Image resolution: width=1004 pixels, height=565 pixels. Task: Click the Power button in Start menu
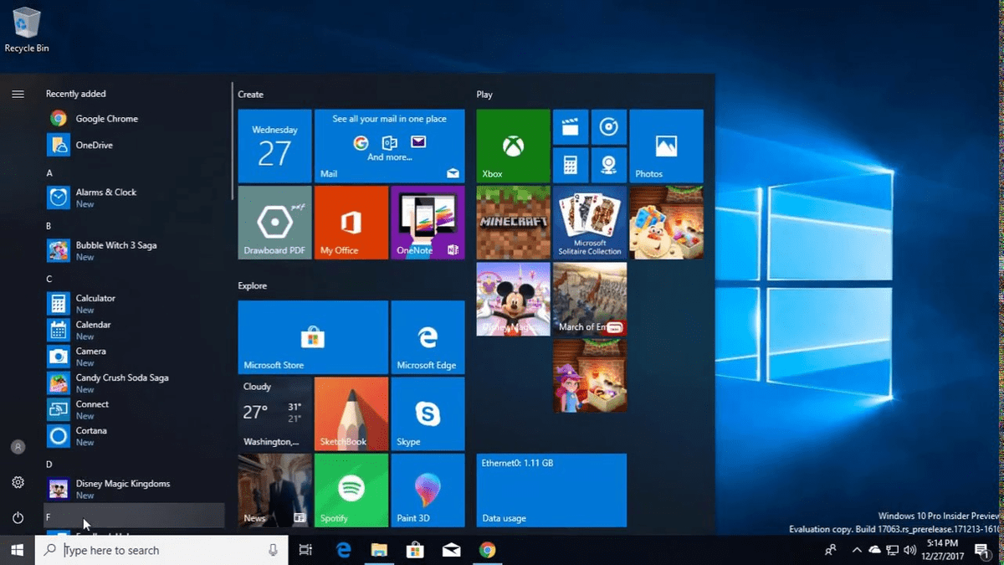coord(18,518)
